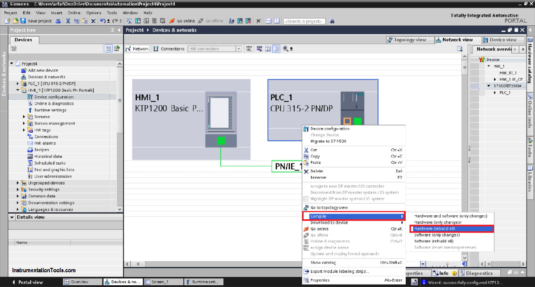Open the Project menu
The height and width of the screenshot is (287, 535).
pyautogui.click(x=11, y=13)
